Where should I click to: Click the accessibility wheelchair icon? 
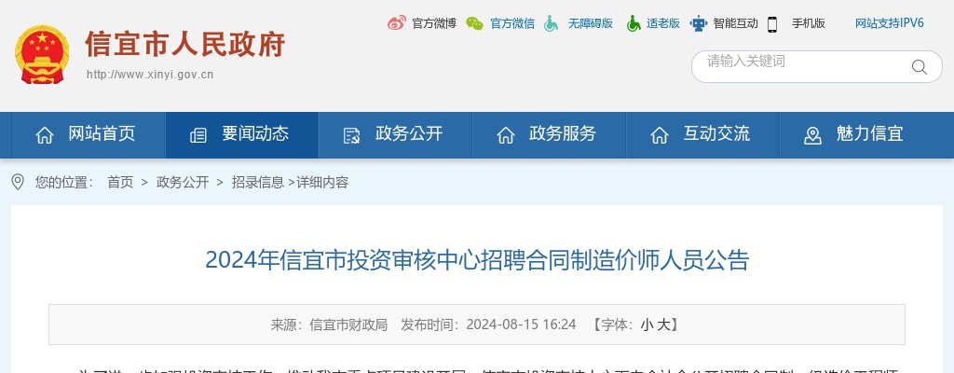(552, 23)
